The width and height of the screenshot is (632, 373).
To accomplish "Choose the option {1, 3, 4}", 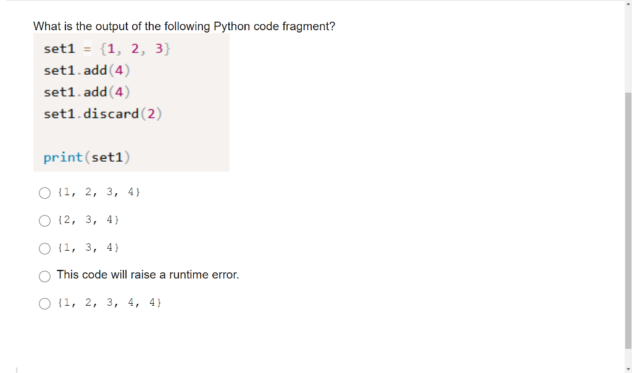I will click(x=44, y=248).
